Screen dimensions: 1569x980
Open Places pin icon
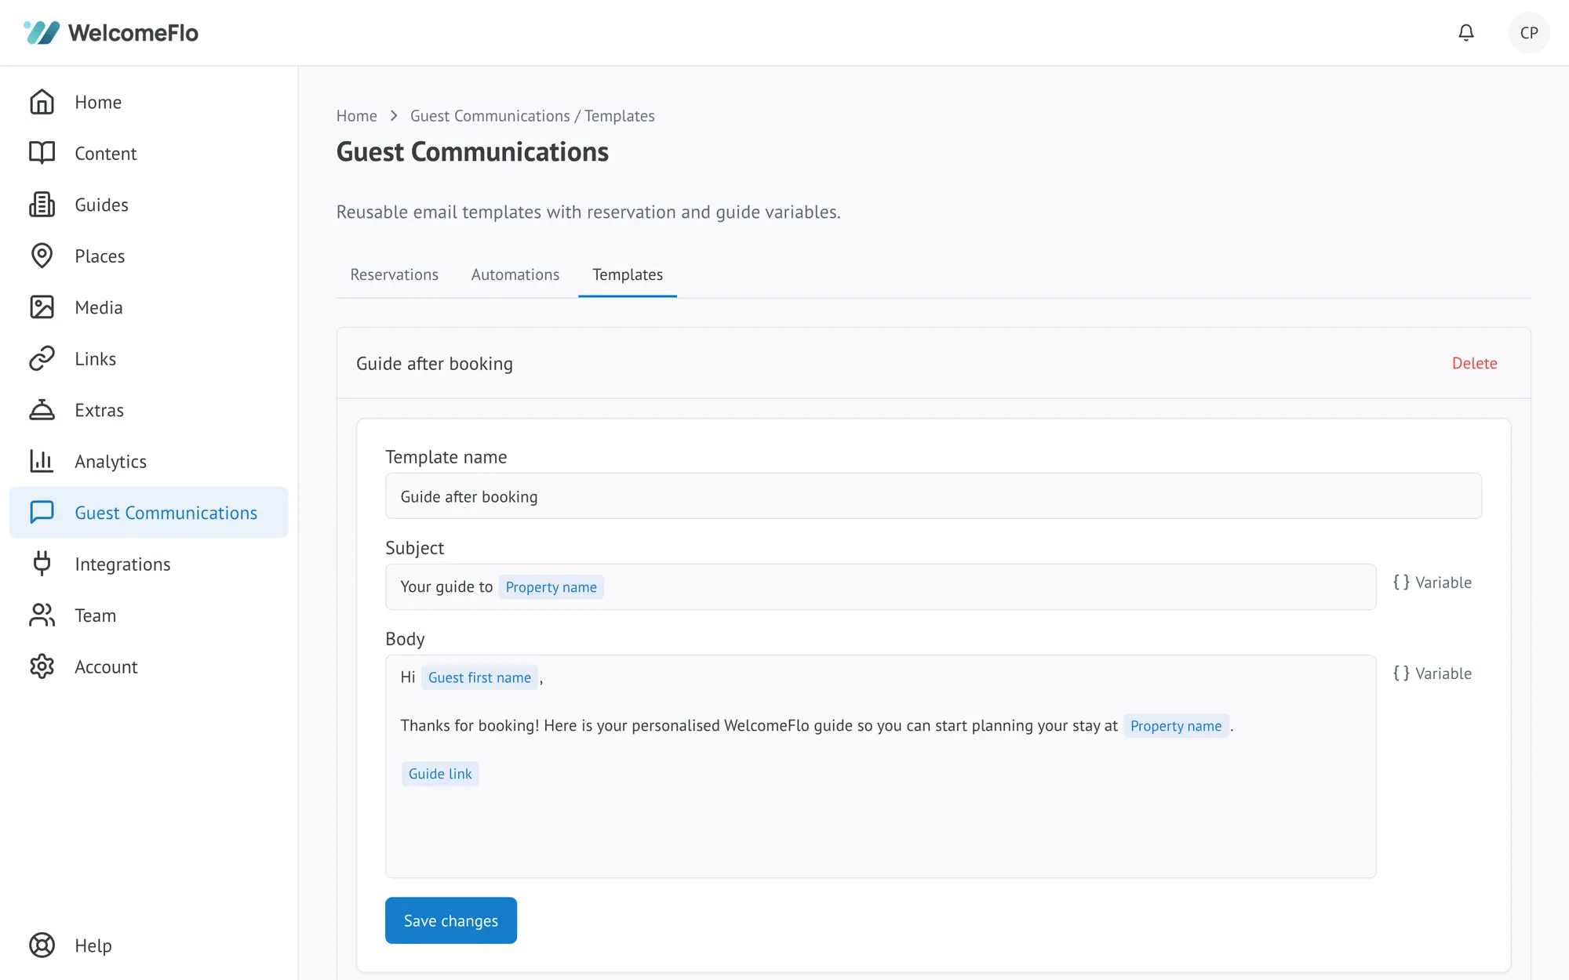pyautogui.click(x=42, y=256)
